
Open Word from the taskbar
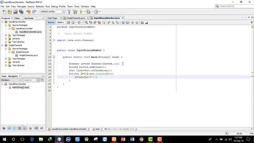[132, 139]
